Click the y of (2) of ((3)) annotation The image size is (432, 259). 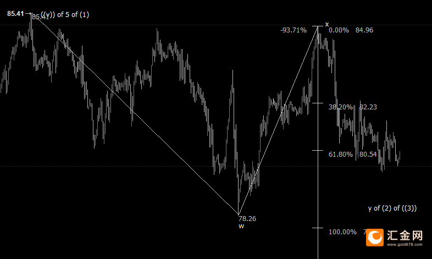392,208
